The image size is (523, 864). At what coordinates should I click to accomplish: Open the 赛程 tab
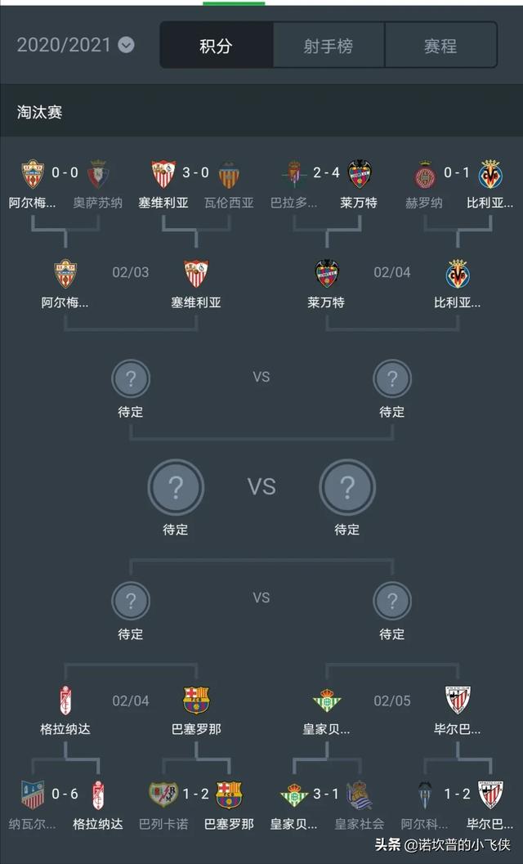point(440,46)
